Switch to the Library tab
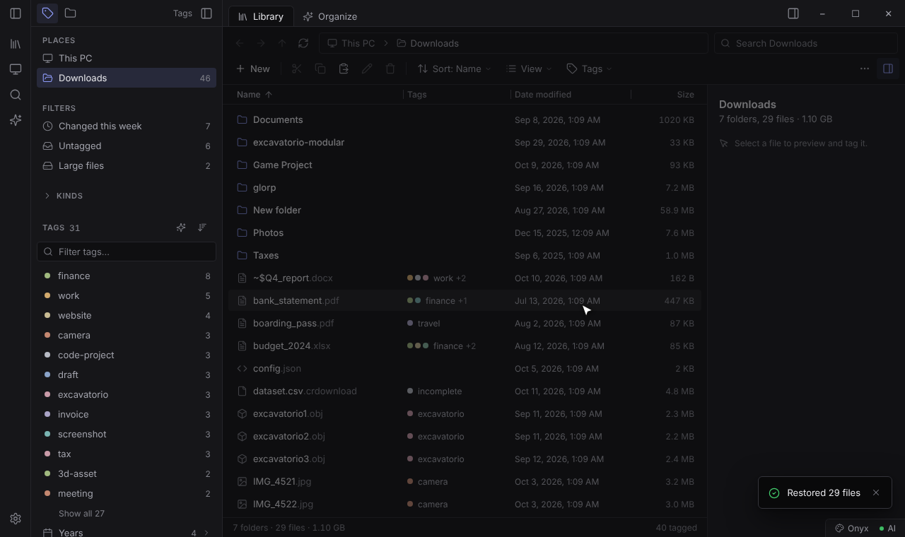905x537 pixels. point(261,16)
